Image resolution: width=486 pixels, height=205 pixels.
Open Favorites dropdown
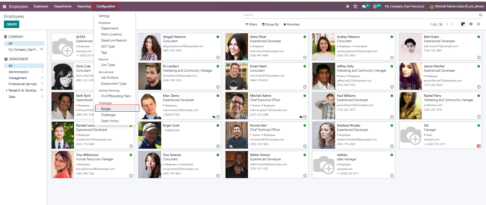291,24
